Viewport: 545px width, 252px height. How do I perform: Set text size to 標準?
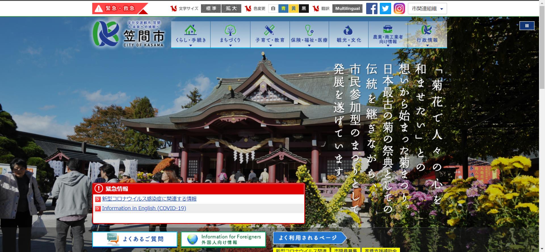(x=211, y=9)
